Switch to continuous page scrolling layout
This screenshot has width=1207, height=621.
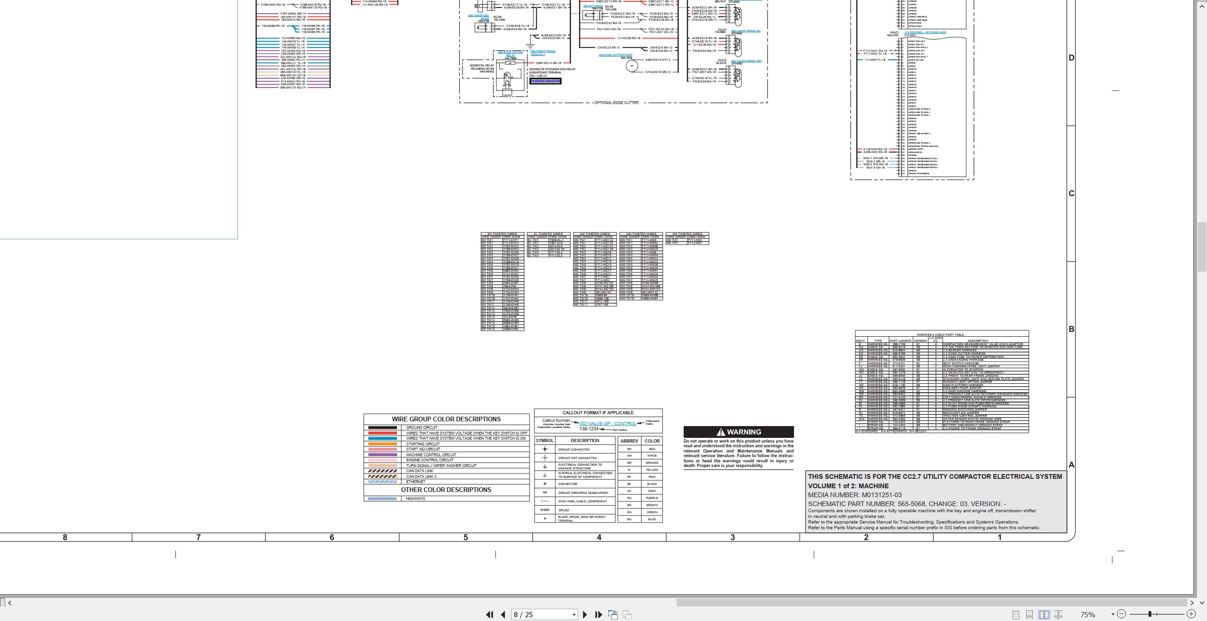1030,614
